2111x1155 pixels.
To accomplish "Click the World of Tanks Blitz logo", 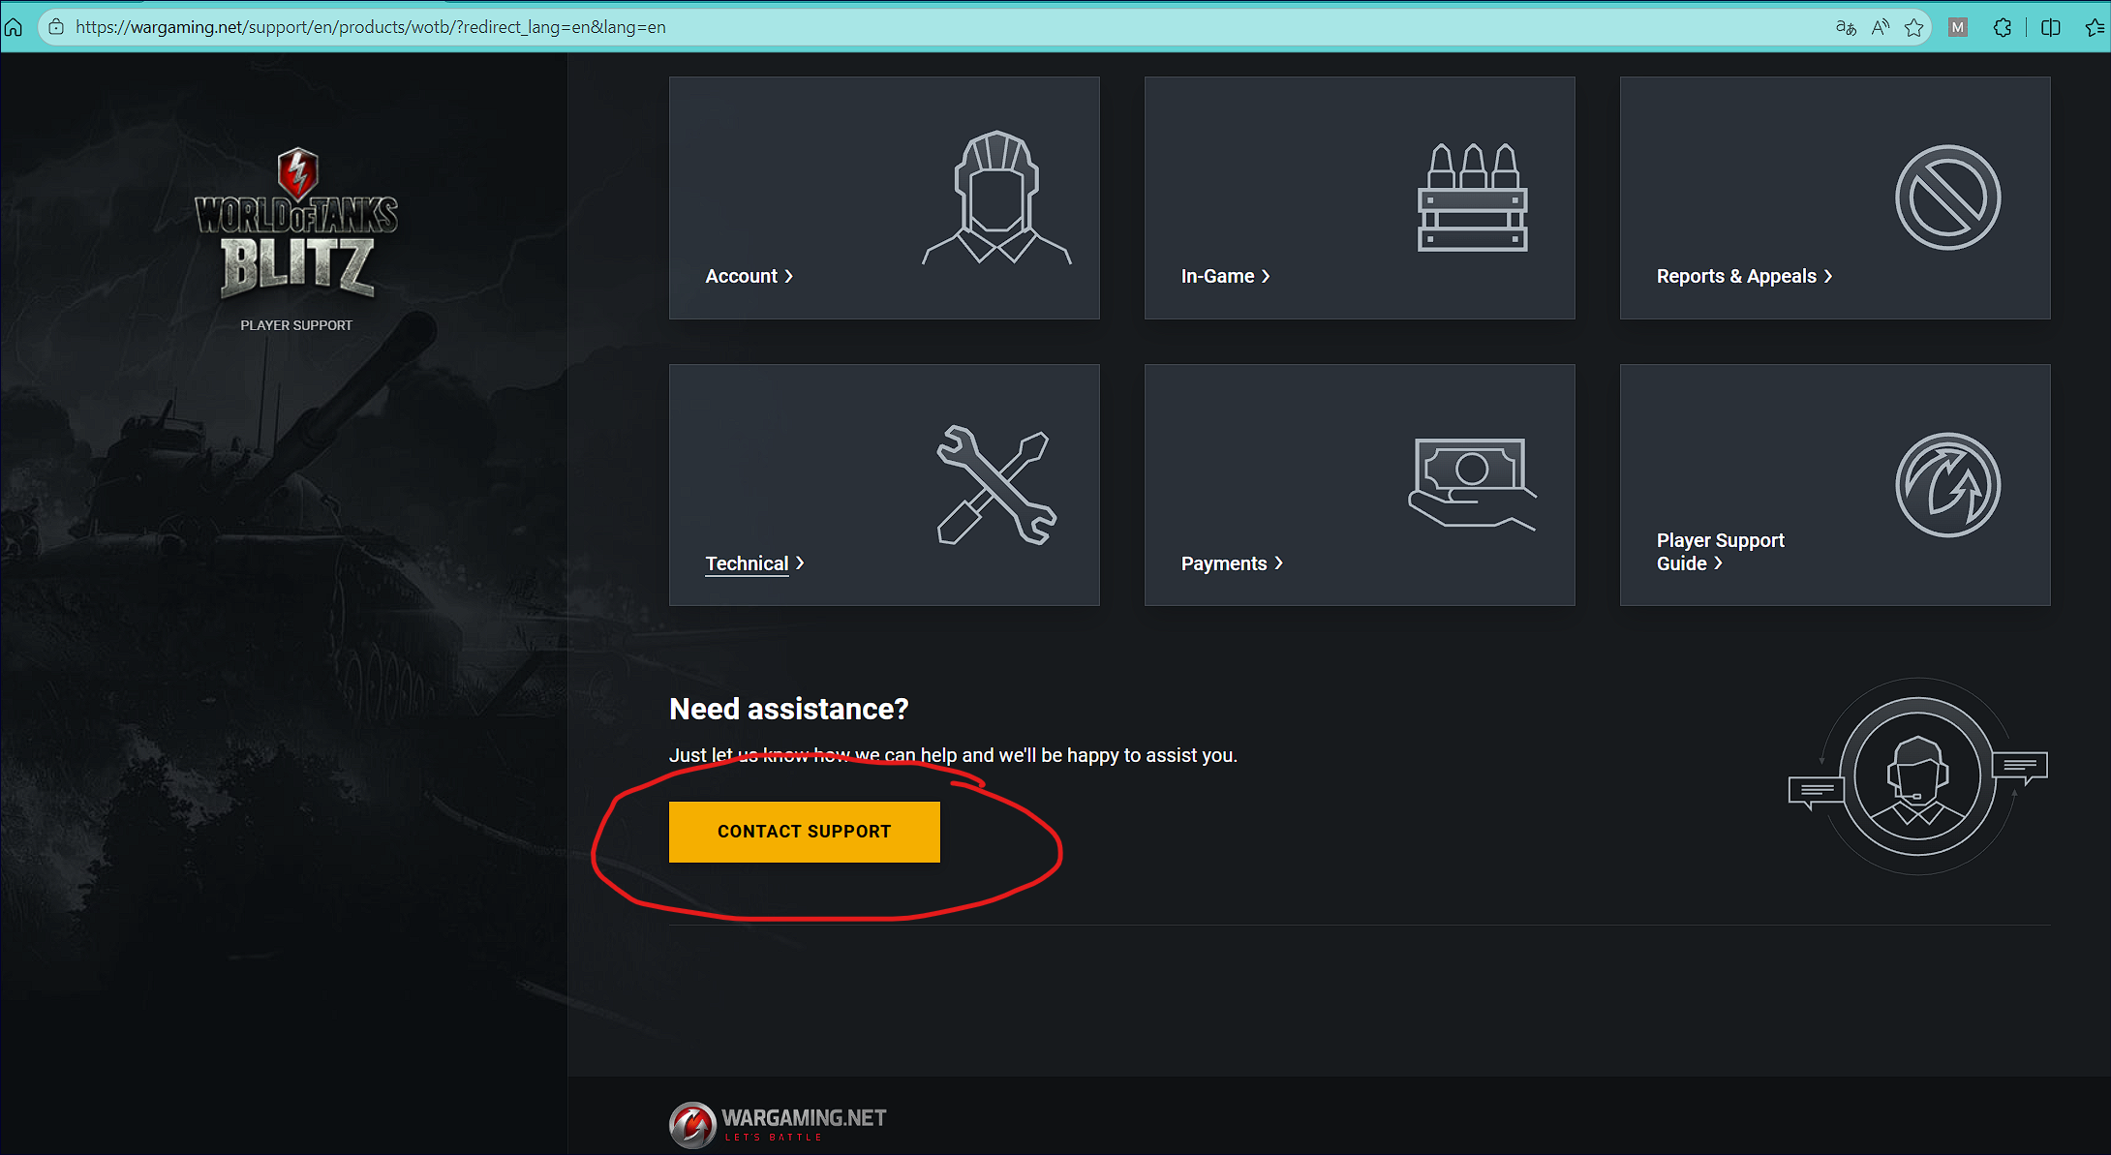I will 296,224.
